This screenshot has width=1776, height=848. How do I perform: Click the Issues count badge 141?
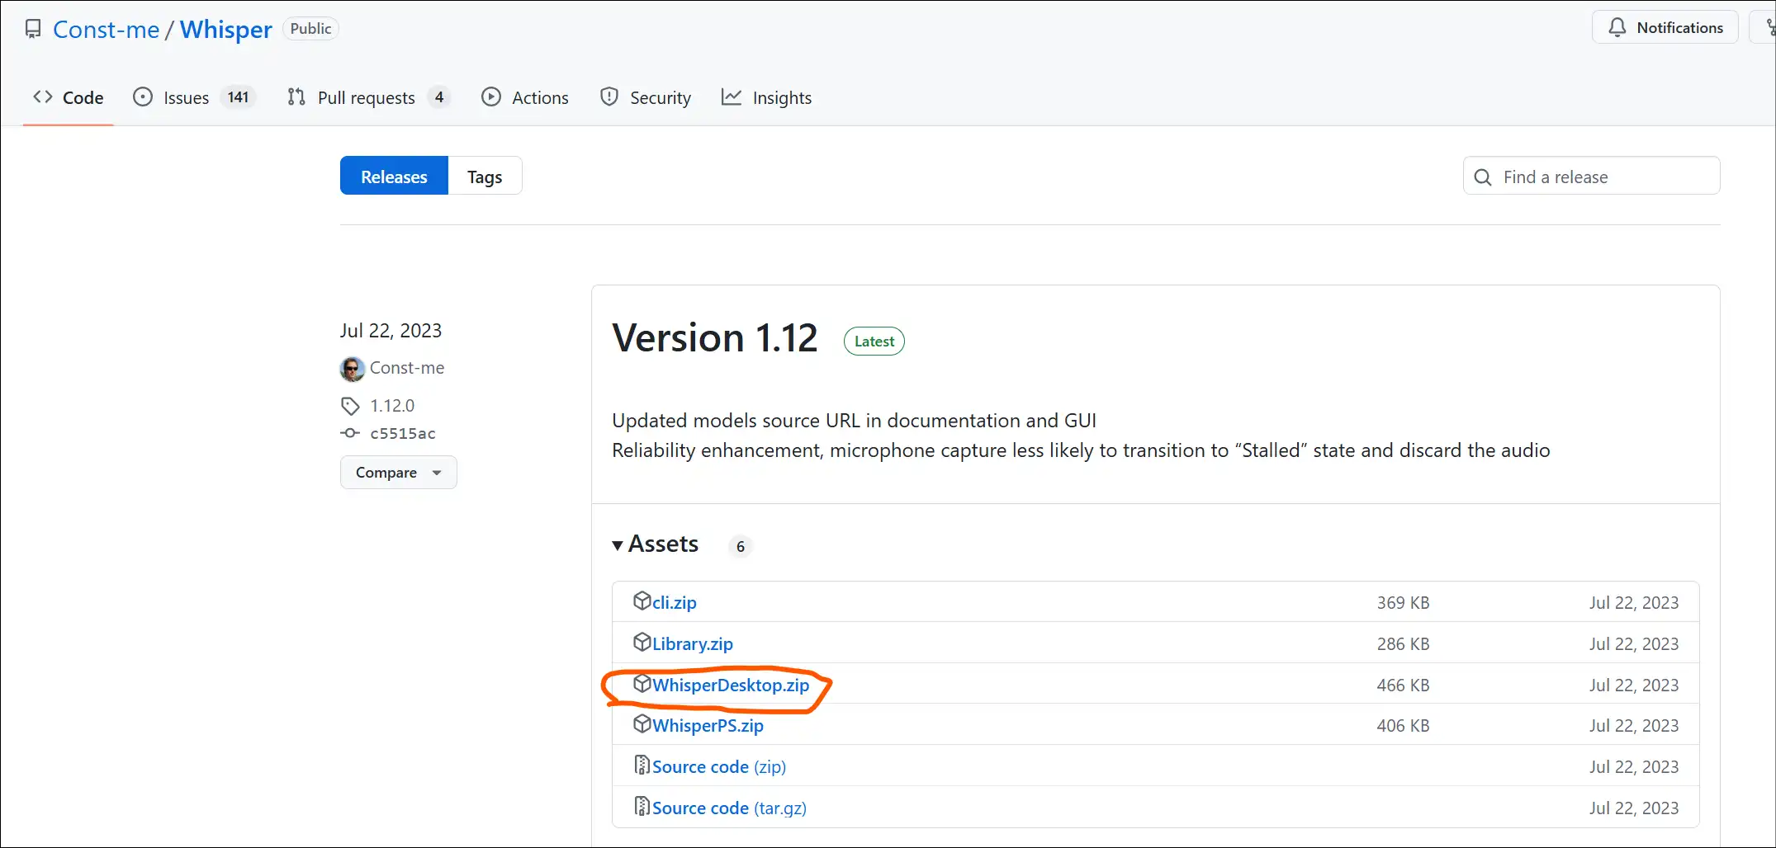pyautogui.click(x=238, y=97)
